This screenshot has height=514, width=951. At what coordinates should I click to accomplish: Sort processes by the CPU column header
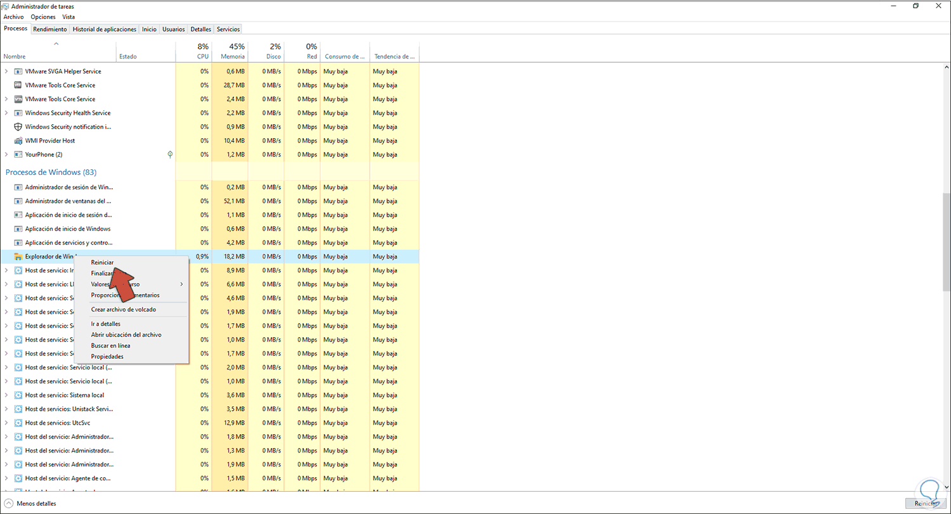193,51
